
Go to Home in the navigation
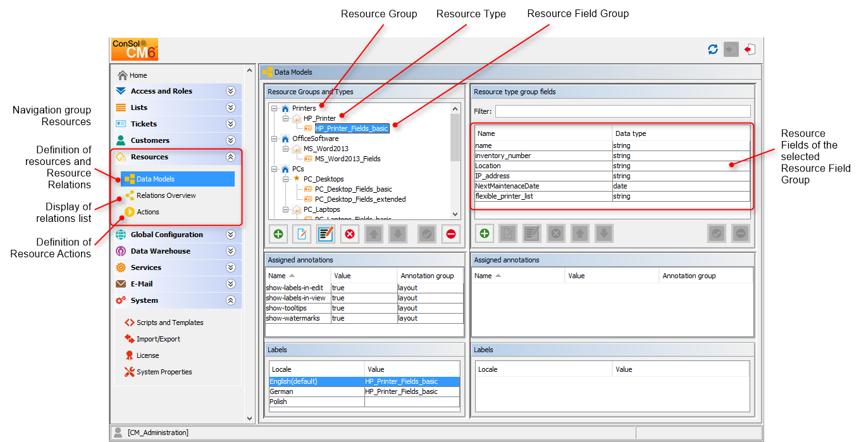(139, 75)
